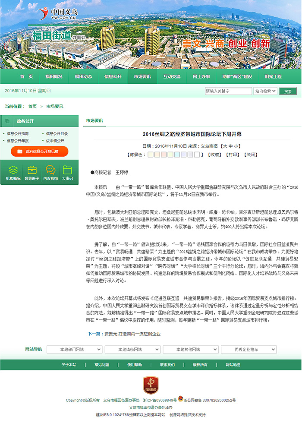
Task: Click the green 搜索 button
Action: 288,91
